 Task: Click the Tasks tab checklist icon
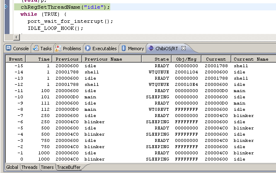click(x=36, y=48)
